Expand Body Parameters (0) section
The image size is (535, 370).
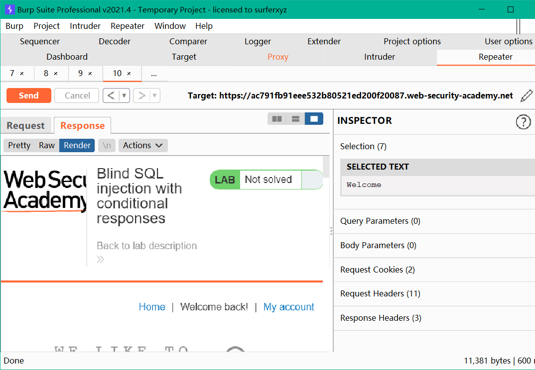pos(434,246)
